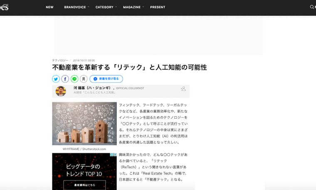Click the columnist's avatar photo
The width and height of the screenshot is (316, 190).
tap(61, 91)
